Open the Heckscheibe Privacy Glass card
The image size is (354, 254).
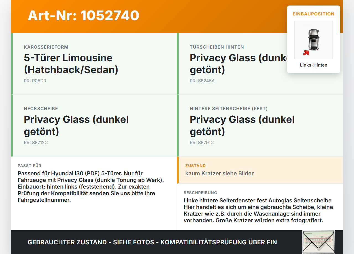94,126
